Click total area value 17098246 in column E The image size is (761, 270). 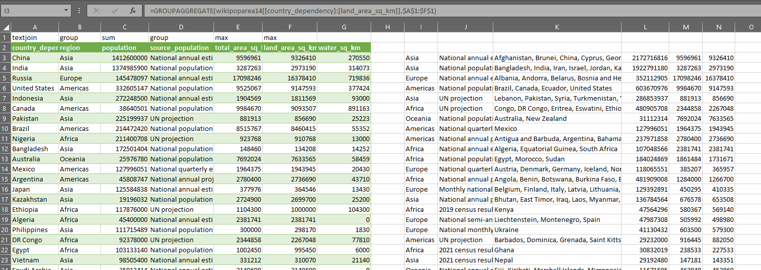coord(238,78)
